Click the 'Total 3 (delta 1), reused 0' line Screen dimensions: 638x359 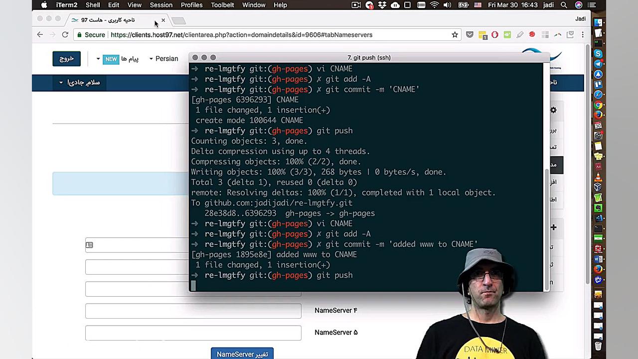274,182
